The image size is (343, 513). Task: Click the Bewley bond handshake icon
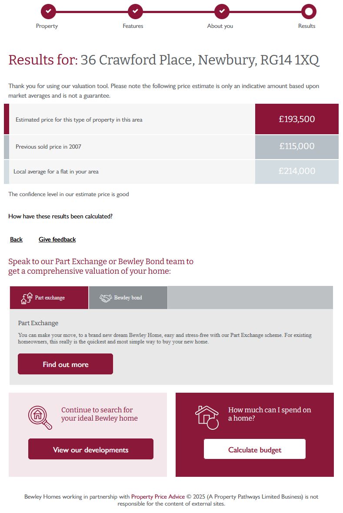(106, 298)
